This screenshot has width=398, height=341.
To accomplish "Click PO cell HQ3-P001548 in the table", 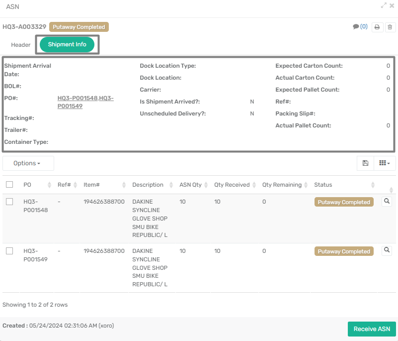I will (x=36, y=206).
